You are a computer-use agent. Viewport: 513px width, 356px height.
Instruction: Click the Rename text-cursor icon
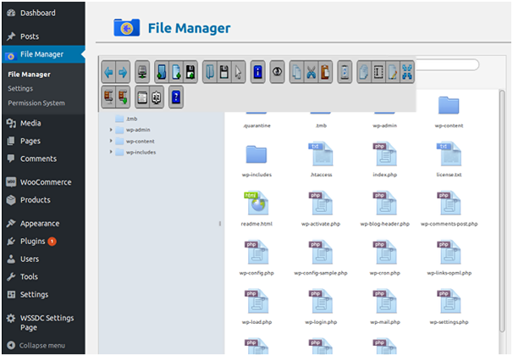pos(378,72)
